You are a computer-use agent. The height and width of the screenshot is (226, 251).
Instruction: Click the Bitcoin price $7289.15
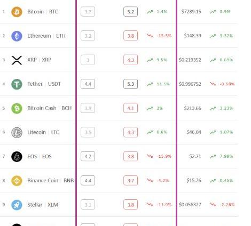coord(191,12)
